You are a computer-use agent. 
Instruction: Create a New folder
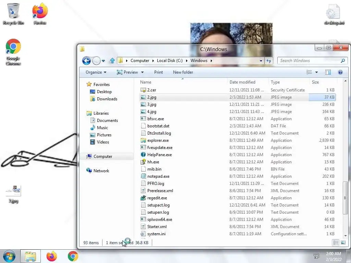(x=183, y=72)
